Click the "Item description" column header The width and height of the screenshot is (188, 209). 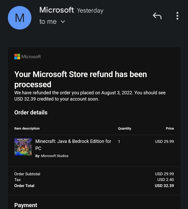point(27,129)
